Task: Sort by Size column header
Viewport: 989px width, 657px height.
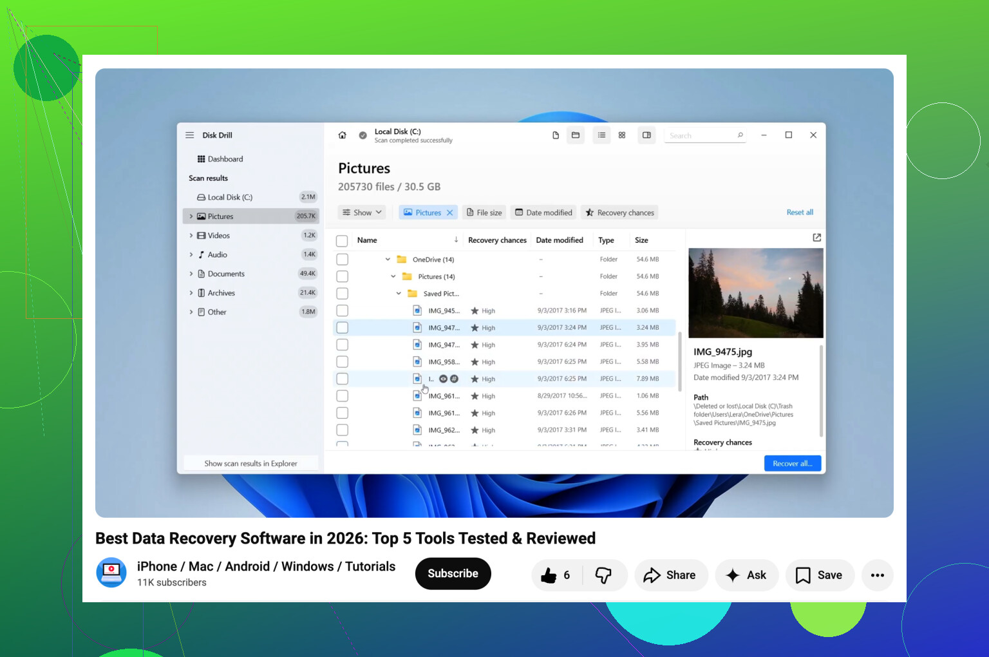Action: pyautogui.click(x=641, y=240)
